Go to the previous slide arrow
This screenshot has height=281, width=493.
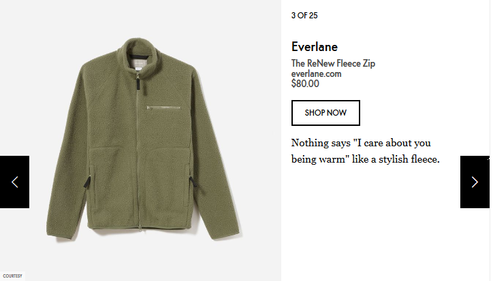(14, 182)
